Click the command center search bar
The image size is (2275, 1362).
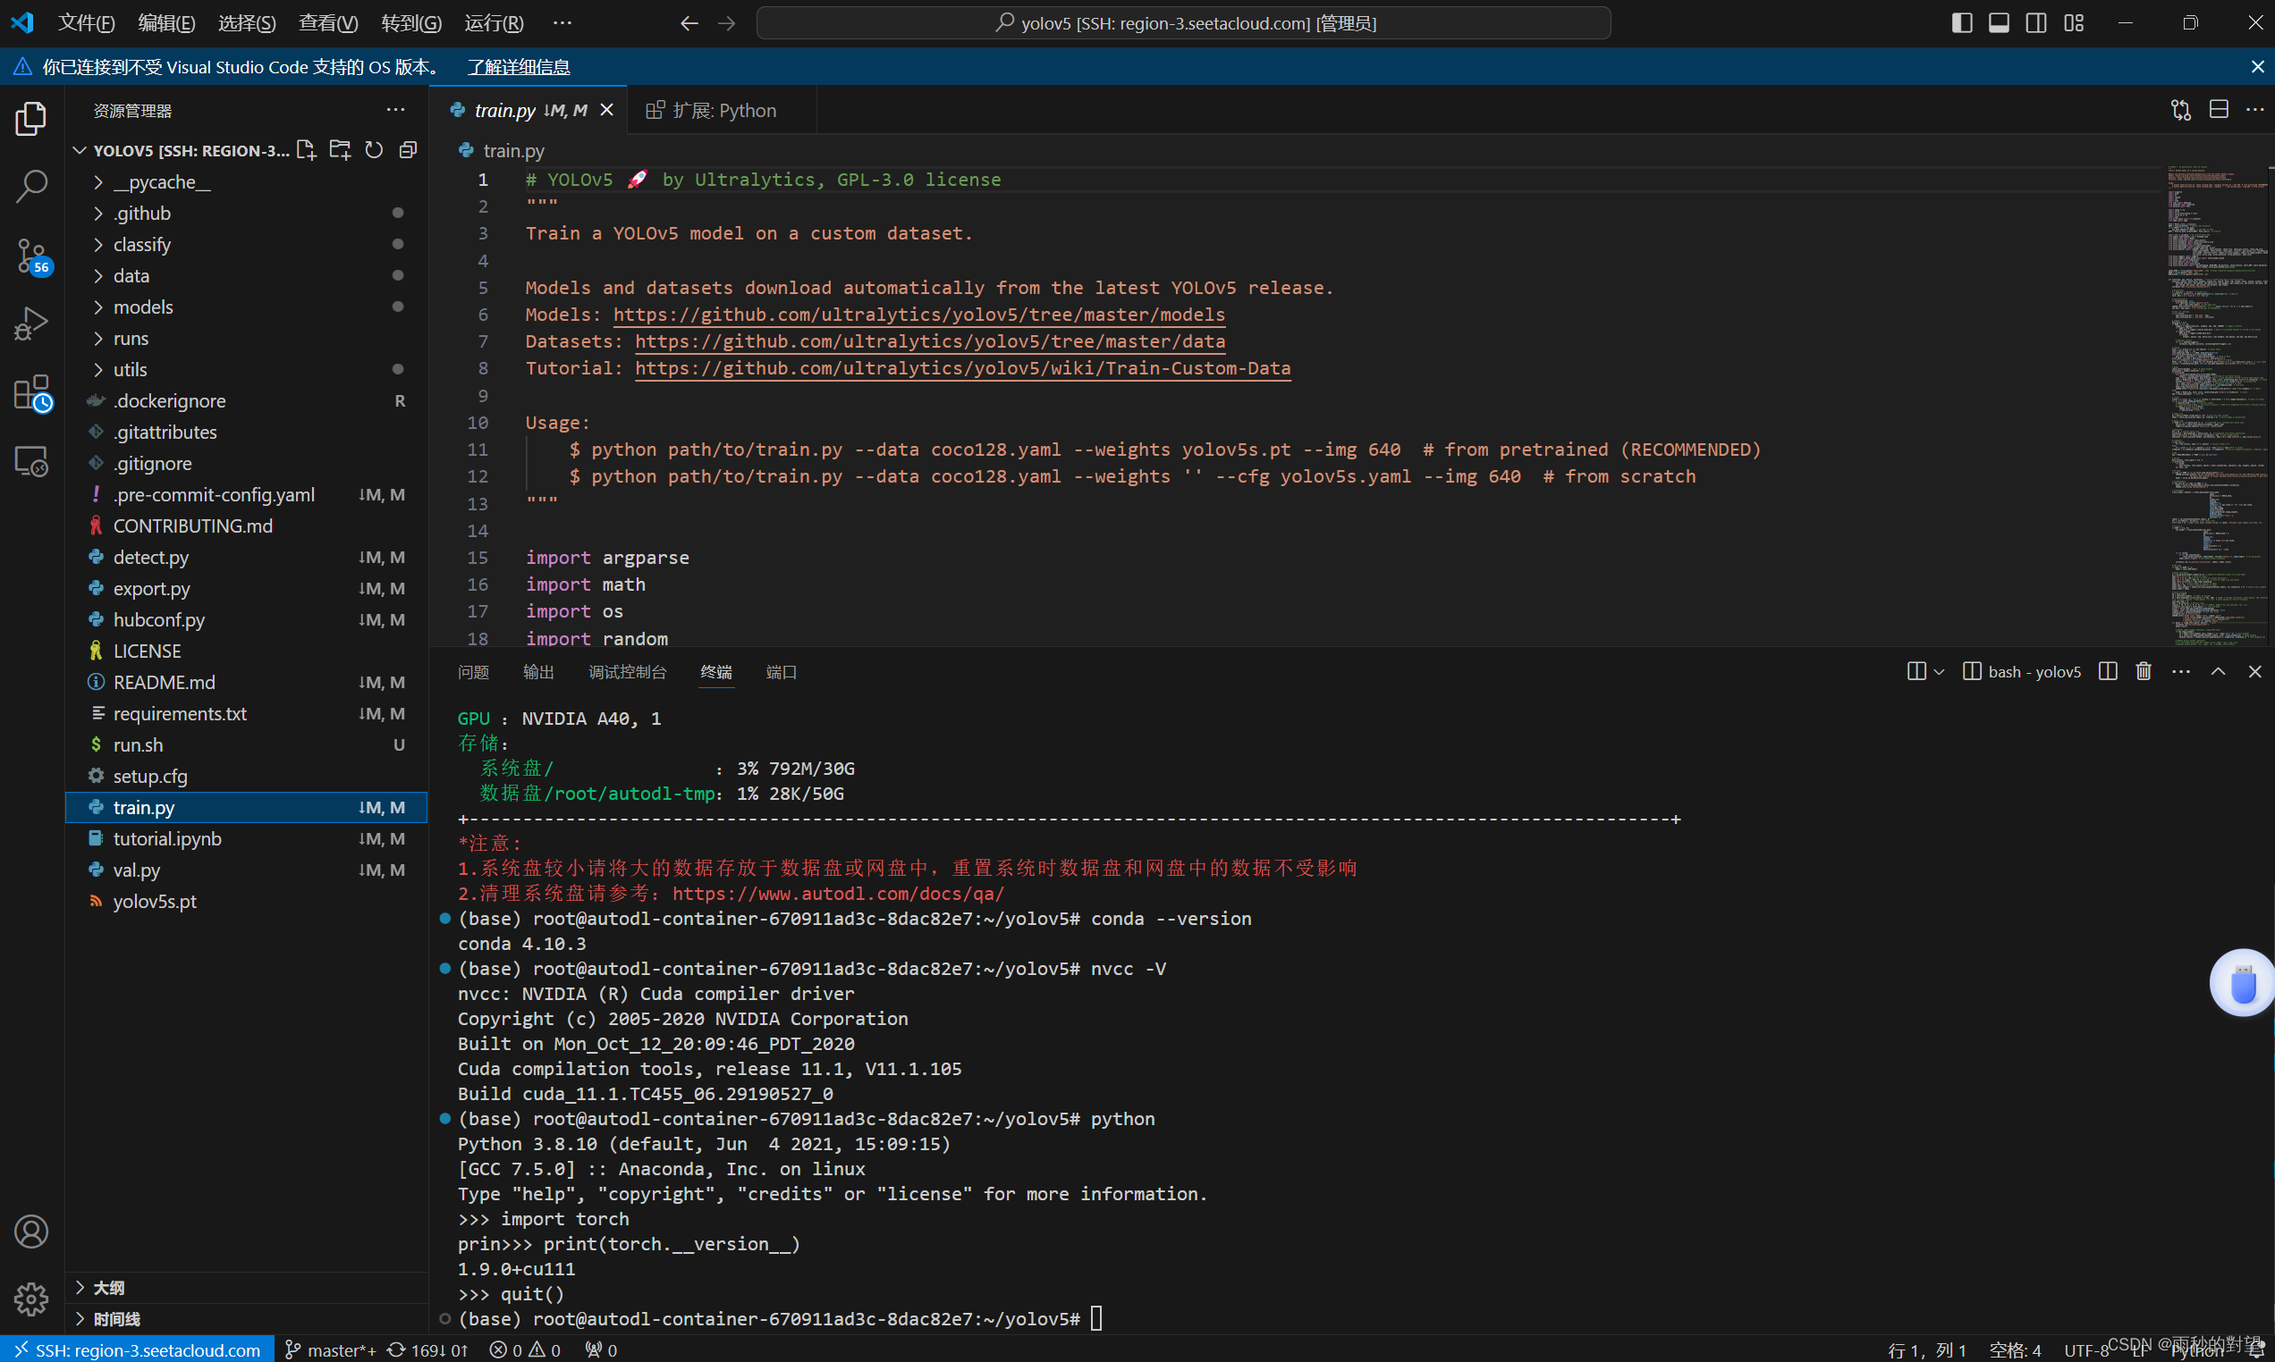1183,22
